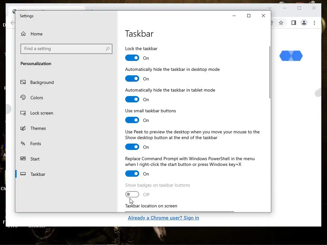Image resolution: width=327 pixels, height=245 pixels.
Task: Minimize the Settings window
Action: [x=234, y=16]
